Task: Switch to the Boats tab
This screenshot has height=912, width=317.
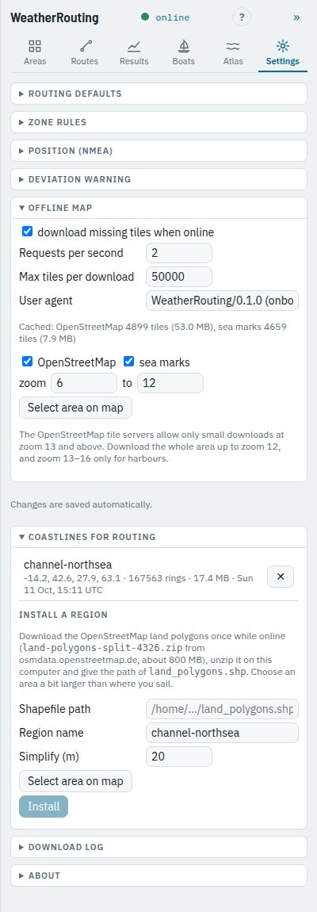Action: click(x=183, y=52)
